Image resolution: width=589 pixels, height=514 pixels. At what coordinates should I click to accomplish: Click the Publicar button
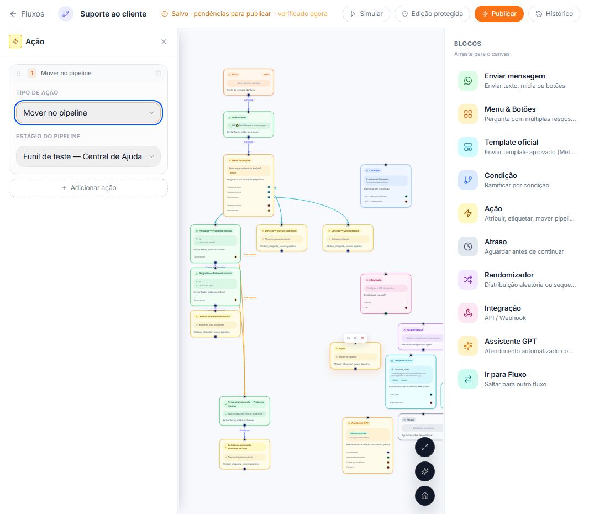499,14
